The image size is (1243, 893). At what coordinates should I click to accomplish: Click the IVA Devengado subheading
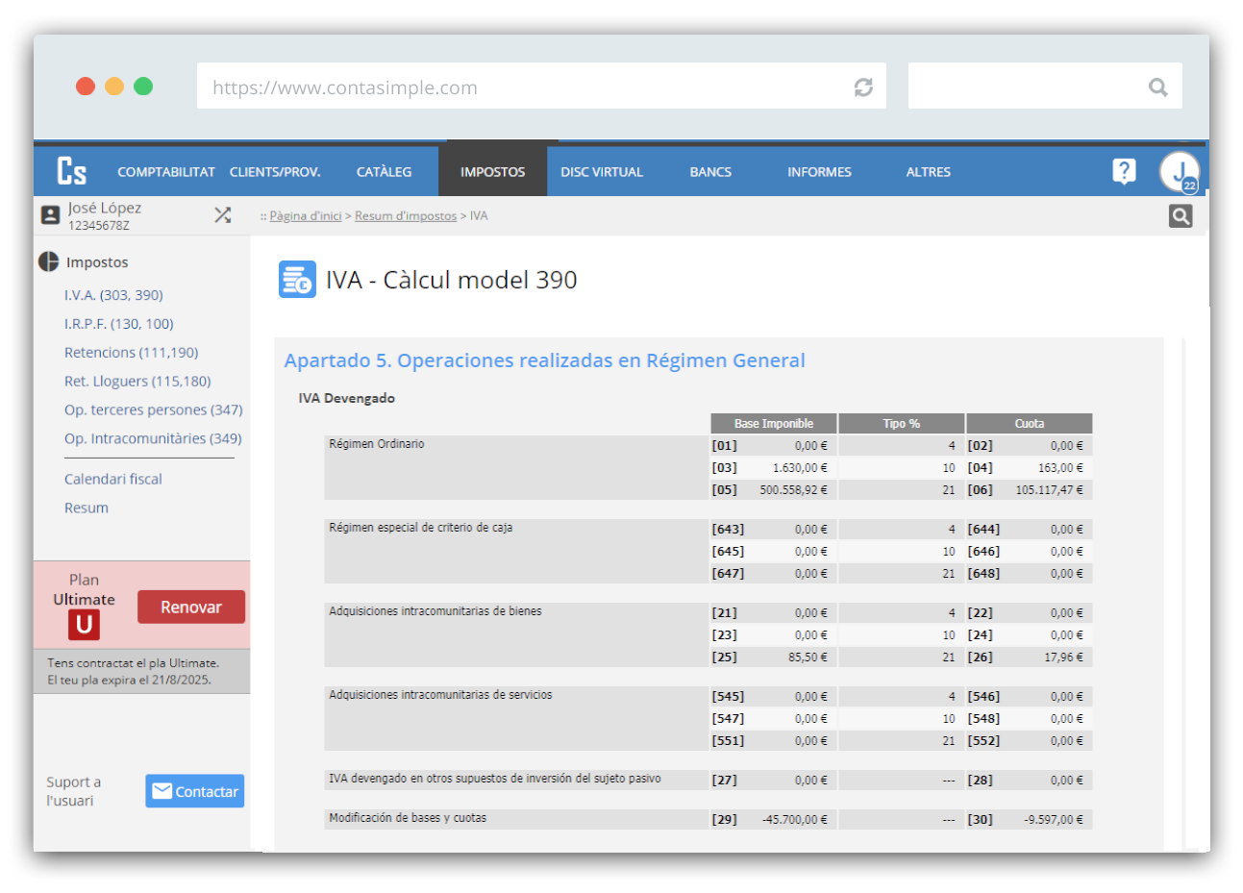coord(346,398)
